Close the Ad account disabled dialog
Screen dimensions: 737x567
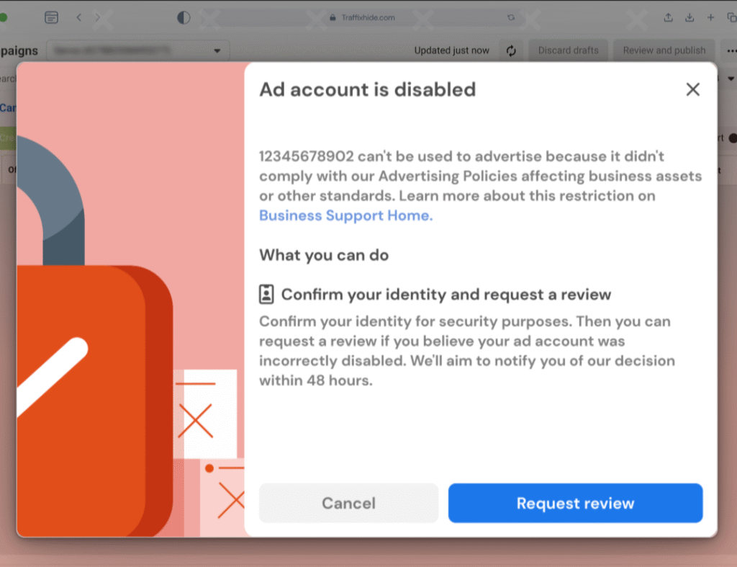(x=692, y=89)
